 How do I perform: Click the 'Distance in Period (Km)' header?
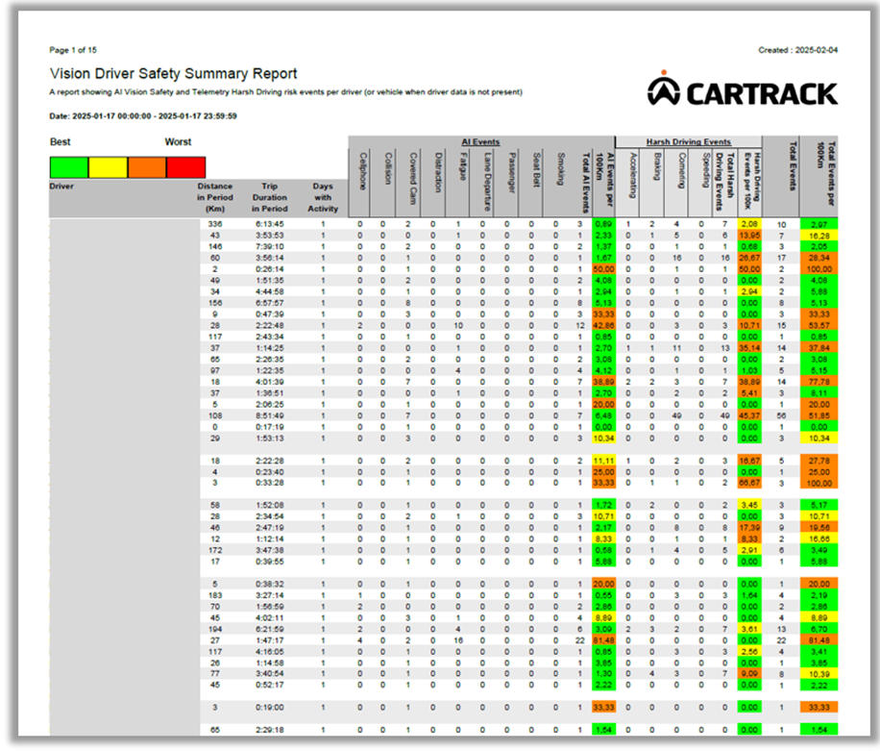[215, 197]
